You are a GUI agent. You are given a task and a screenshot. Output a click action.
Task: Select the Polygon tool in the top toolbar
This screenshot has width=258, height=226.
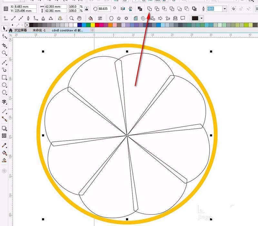click(x=111, y=18)
